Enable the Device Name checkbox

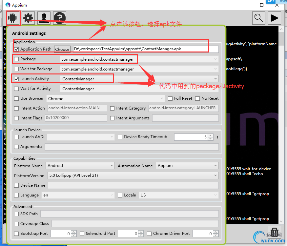click(16, 185)
